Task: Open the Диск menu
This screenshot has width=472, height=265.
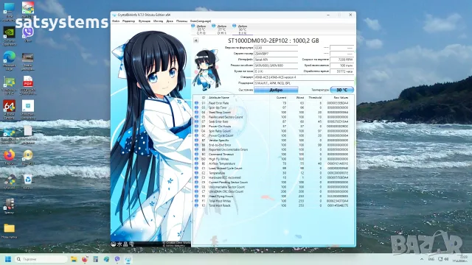Action: [x=170, y=21]
